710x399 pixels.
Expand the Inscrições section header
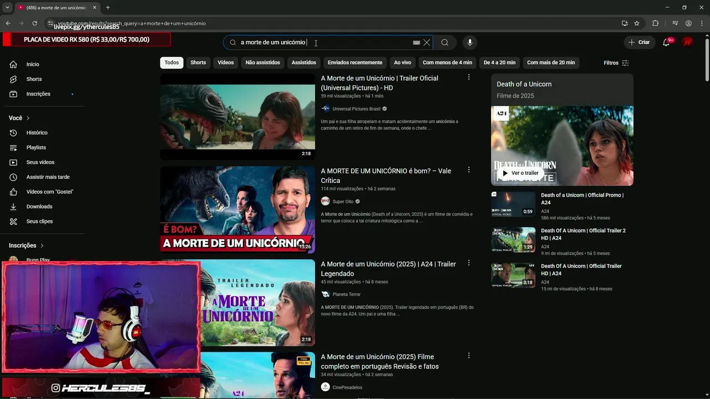coord(26,245)
